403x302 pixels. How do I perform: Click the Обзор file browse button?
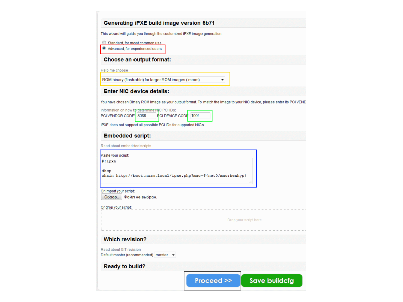111,197
